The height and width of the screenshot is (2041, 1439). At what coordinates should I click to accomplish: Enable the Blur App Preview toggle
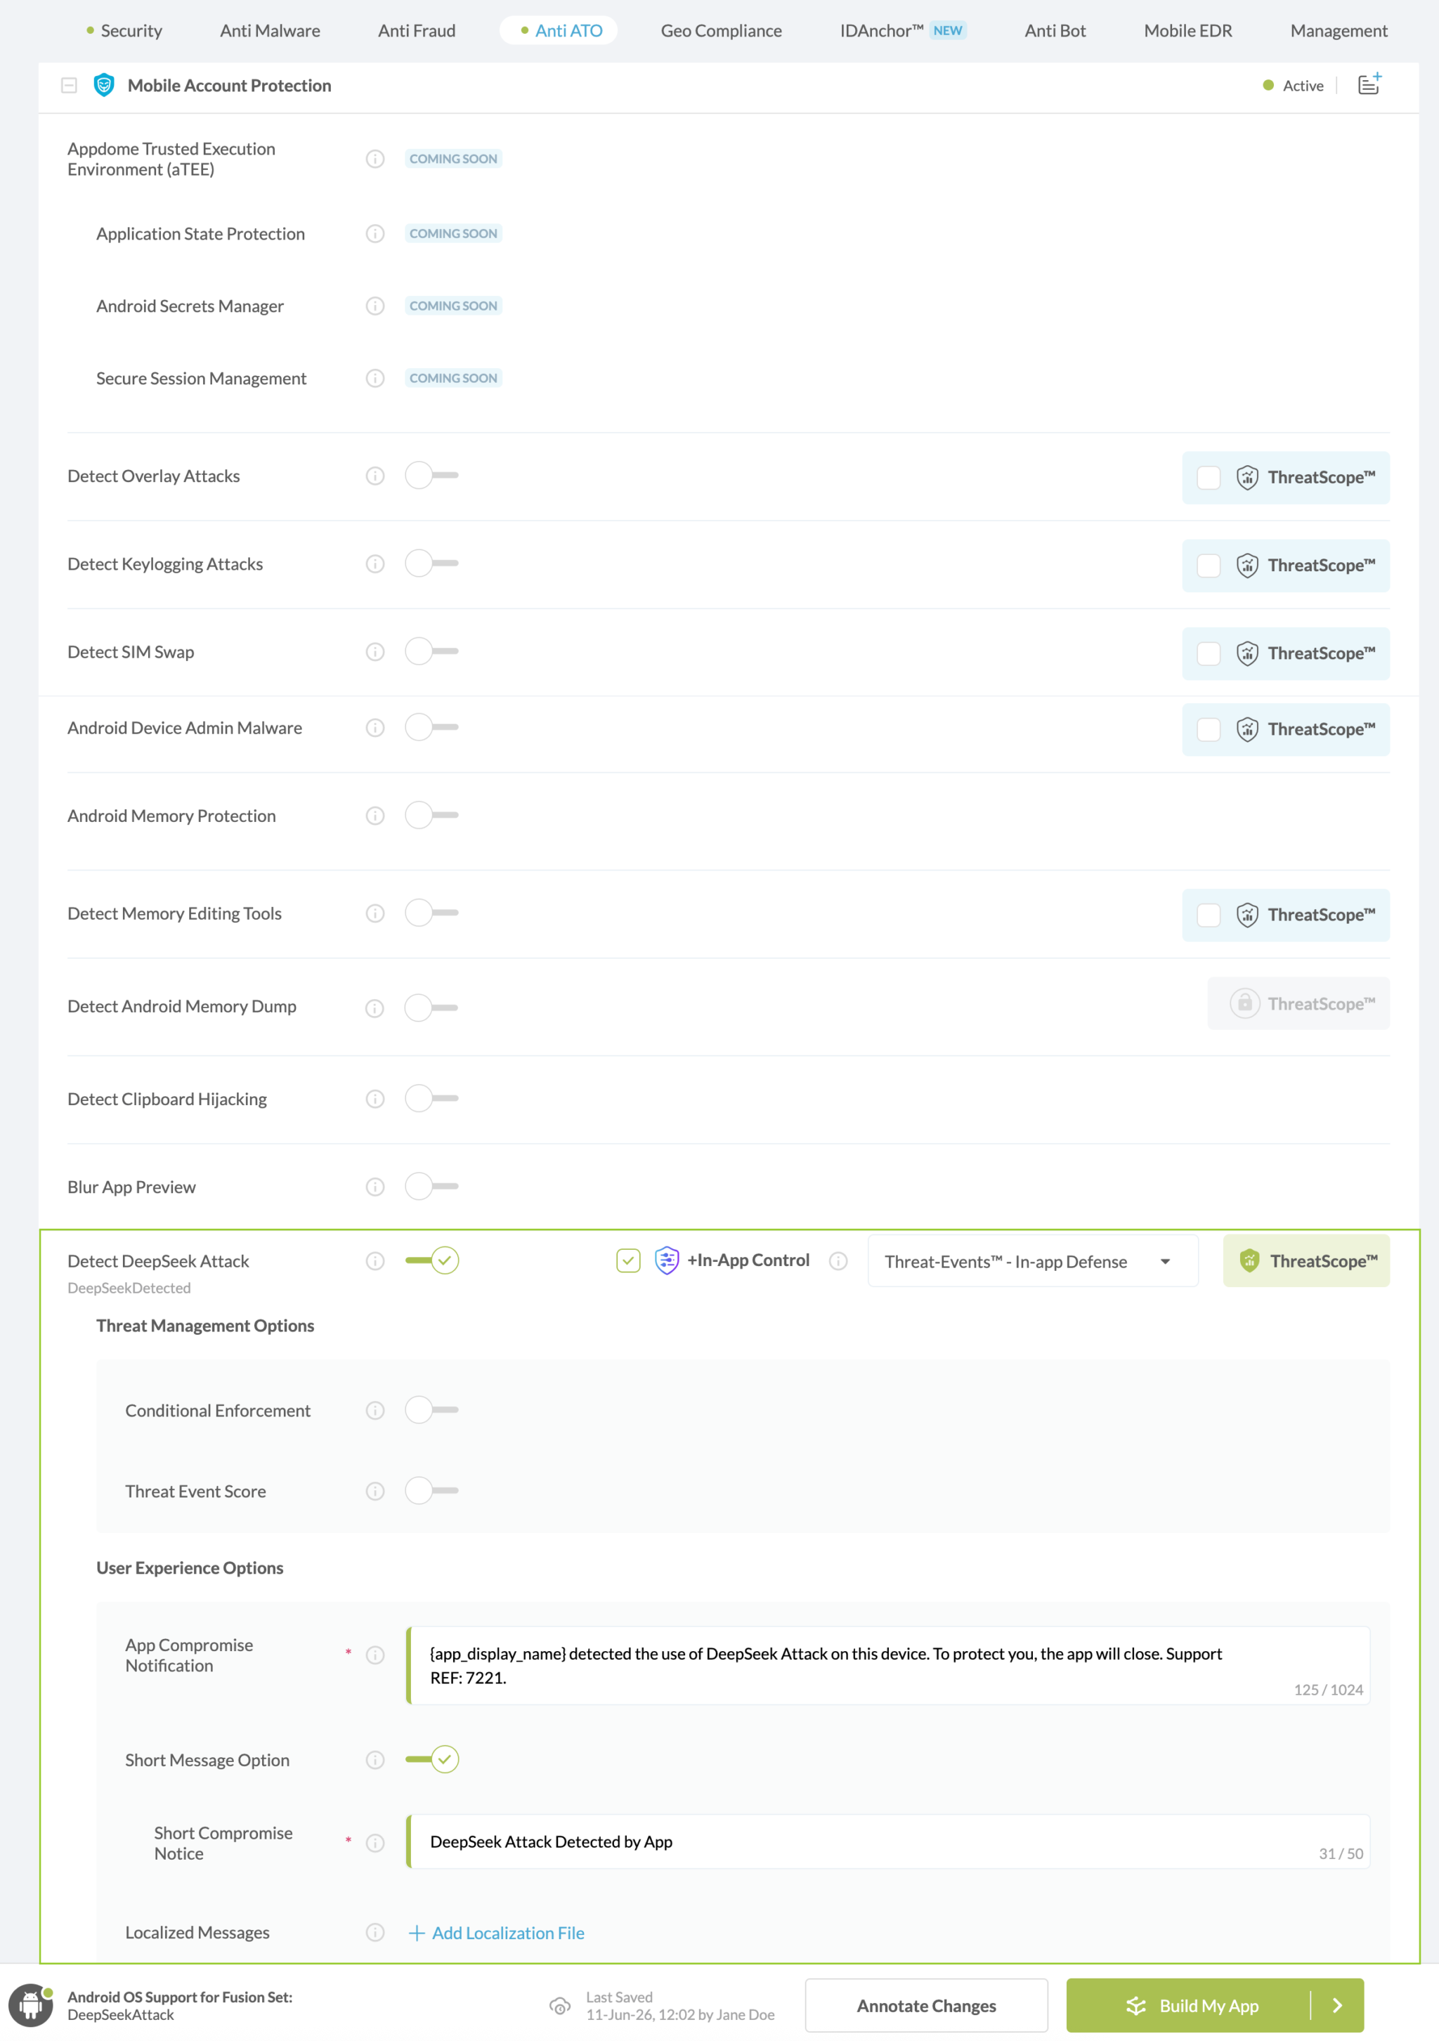432,1187
